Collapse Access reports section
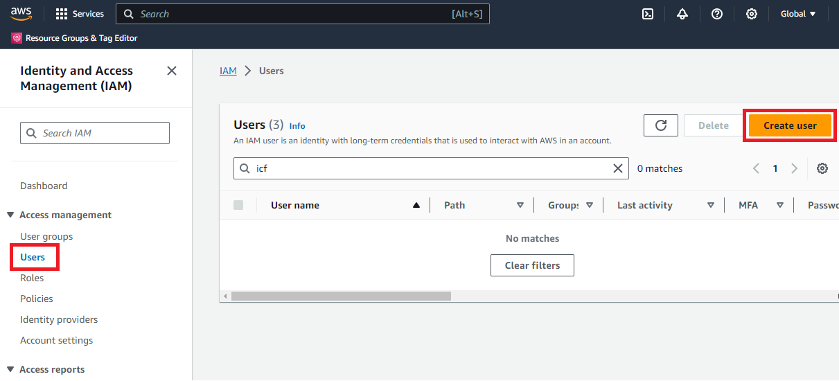Screen dimensions: 839x381 [x=10, y=369]
